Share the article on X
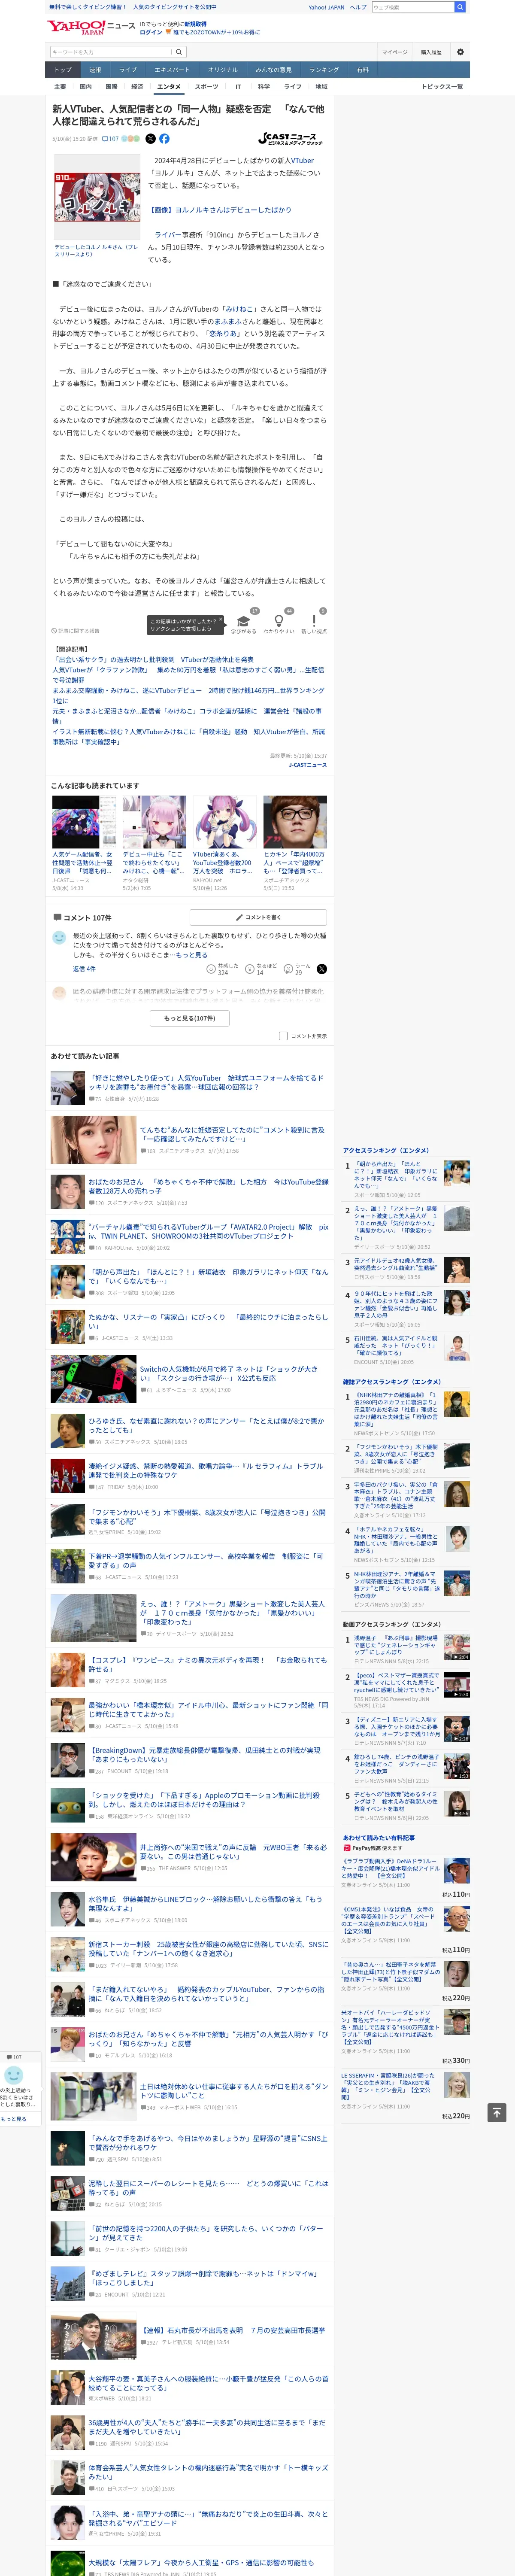 150,139
